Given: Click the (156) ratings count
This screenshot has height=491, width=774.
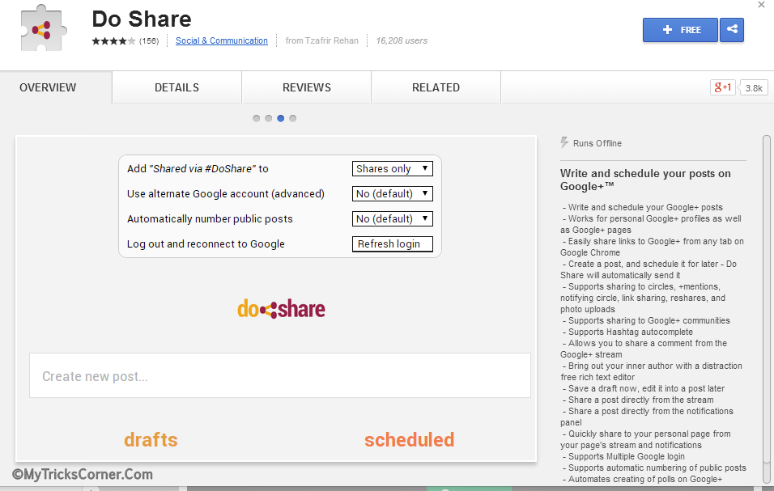Looking at the screenshot, I should 149,41.
